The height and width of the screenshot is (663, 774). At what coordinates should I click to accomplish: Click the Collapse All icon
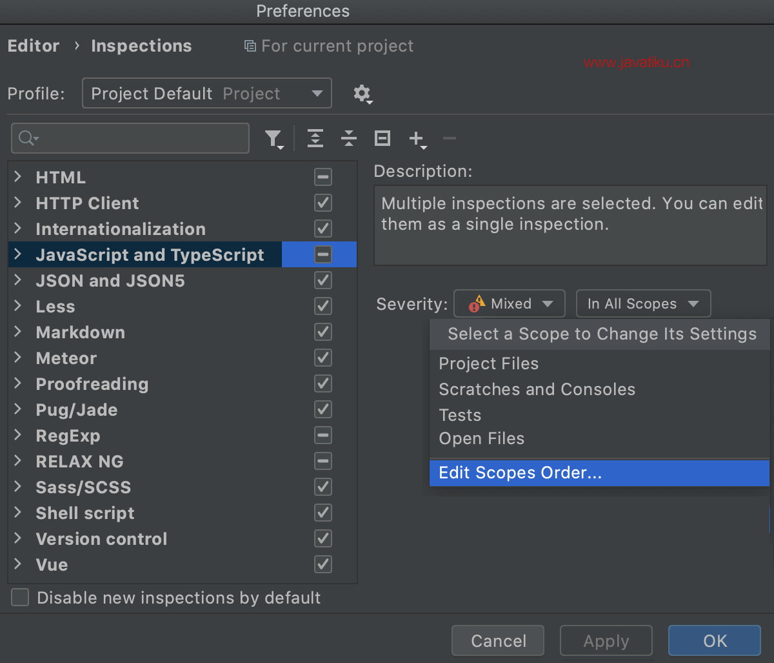pyautogui.click(x=349, y=138)
